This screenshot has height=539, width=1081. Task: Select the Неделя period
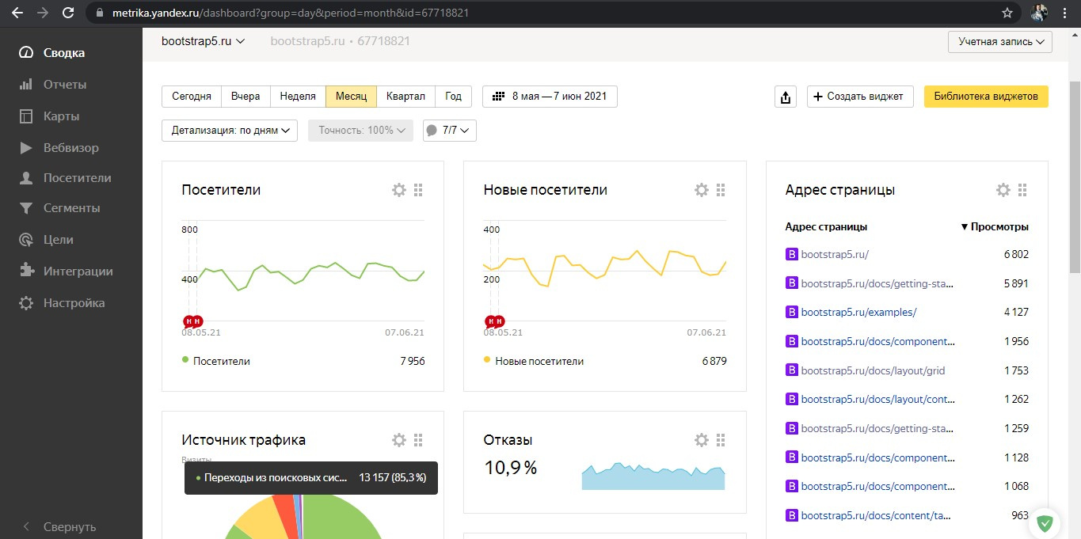click(298, 97)
